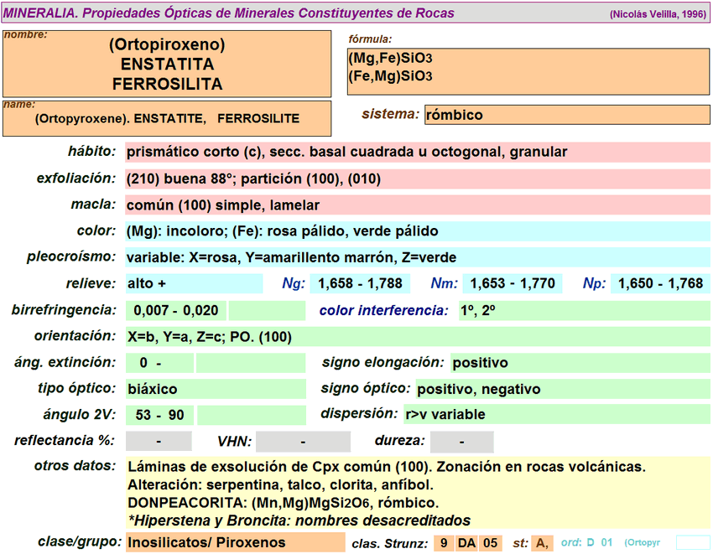The image size is (713, 554).
Task: Click the signo elongación field showing positivo
Action: pyautogui.click(x=580, y=363)
